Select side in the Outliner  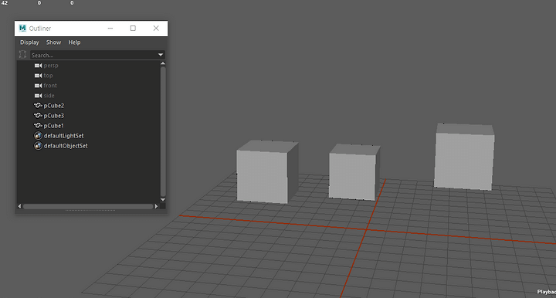49,96
